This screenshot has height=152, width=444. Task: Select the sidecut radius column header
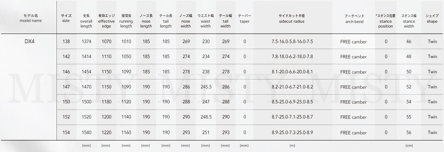[x=292, y=18]
